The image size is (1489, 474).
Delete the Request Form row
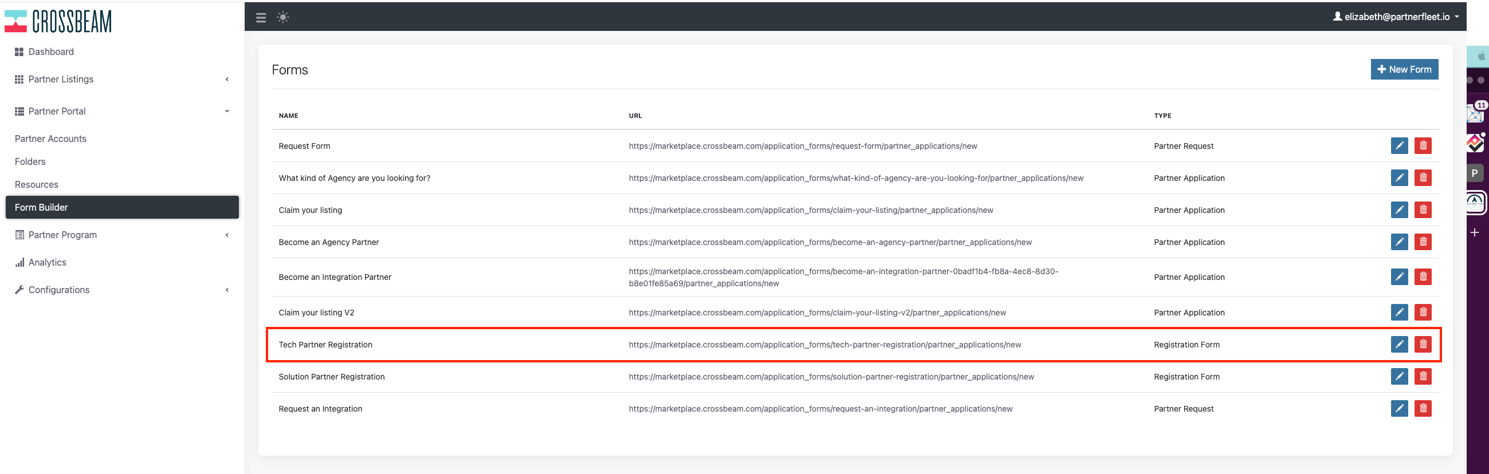pyautogui.click(x=1423, y=146)
